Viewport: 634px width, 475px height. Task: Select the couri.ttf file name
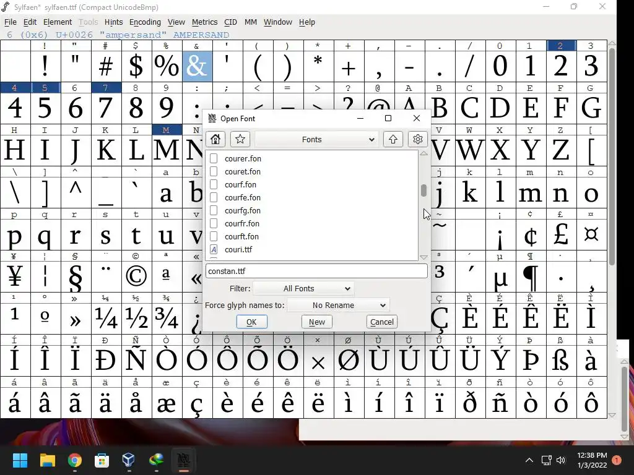[238, 250]
